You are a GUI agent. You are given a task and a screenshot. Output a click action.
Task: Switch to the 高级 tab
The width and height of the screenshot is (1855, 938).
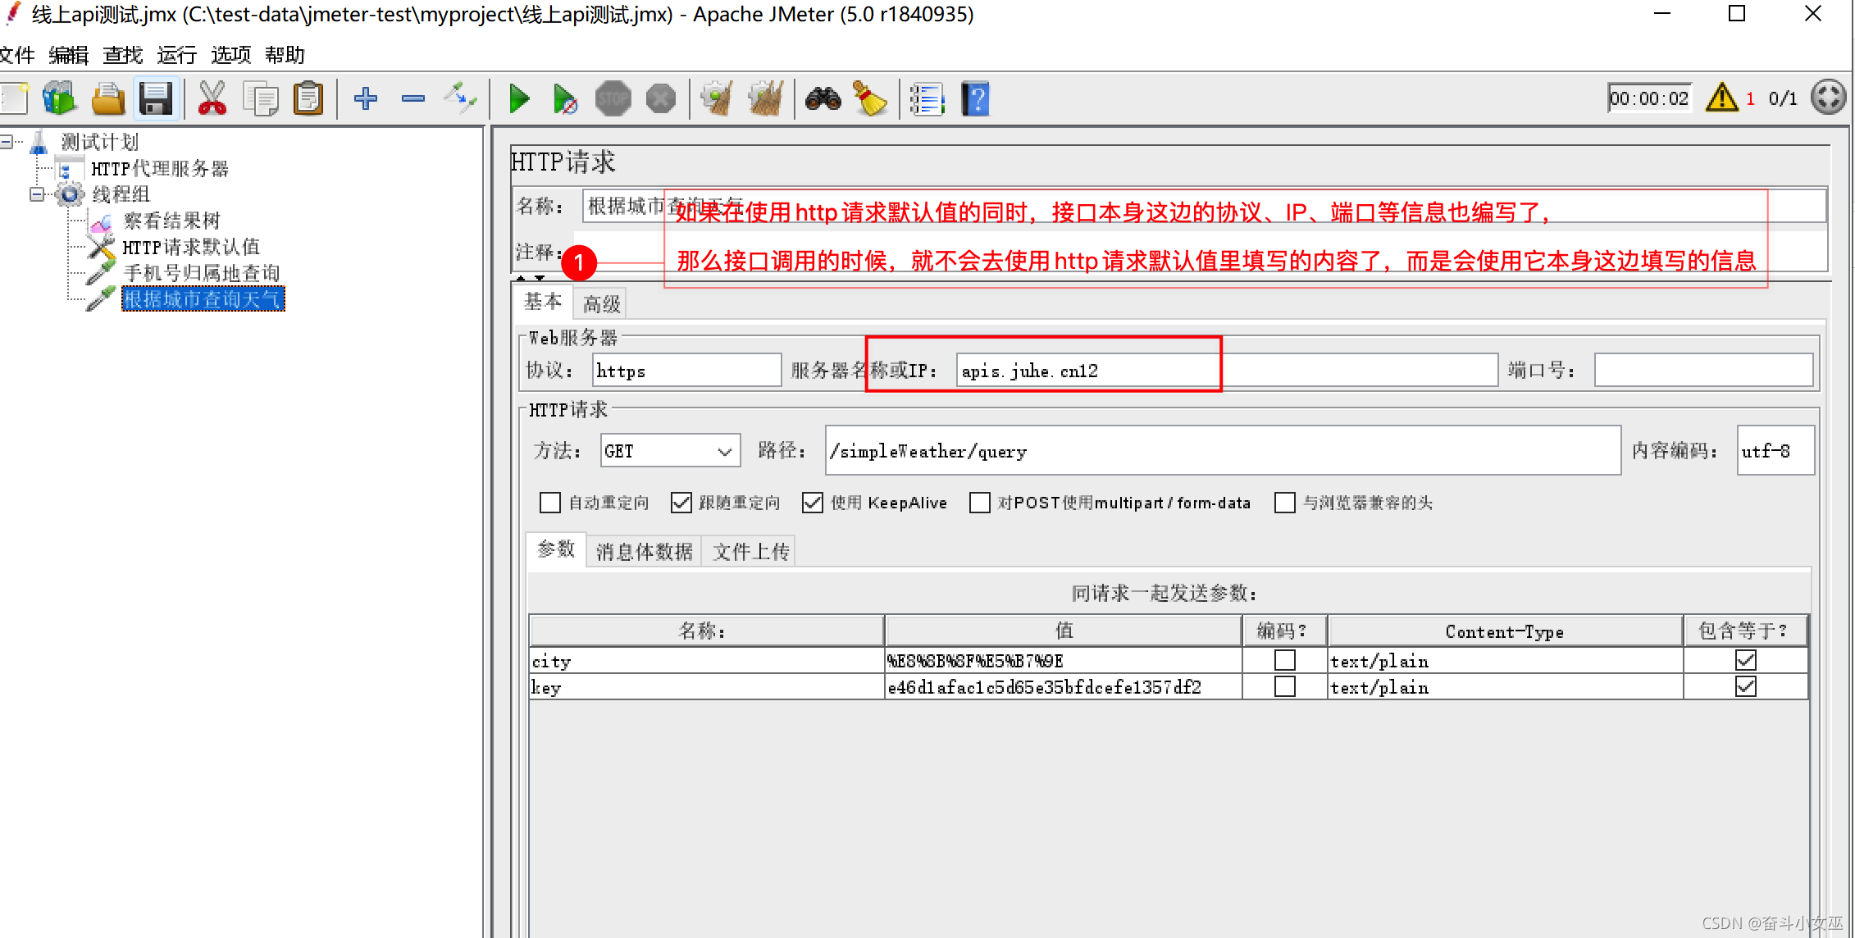[x=601, y=304]
